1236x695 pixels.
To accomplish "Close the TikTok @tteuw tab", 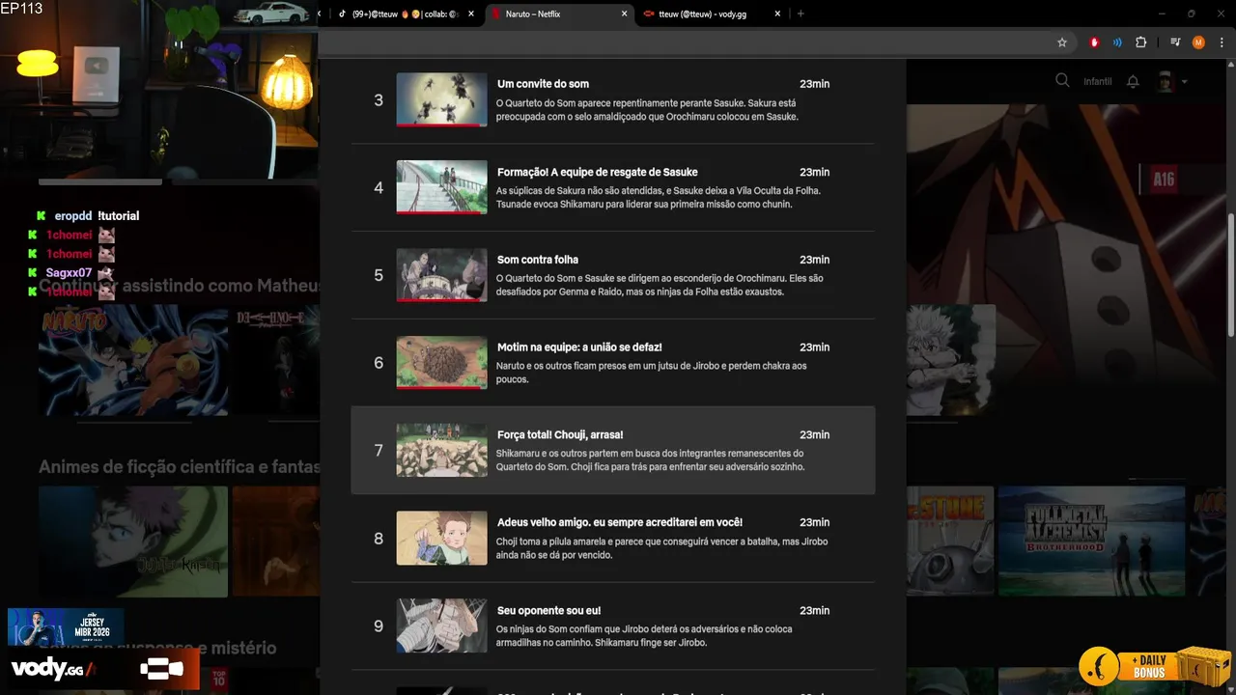I will 472,14.
